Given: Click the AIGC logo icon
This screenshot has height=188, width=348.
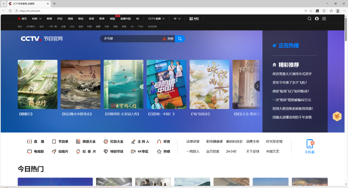Looking at the screenshot, I should (x=194, y=19).
